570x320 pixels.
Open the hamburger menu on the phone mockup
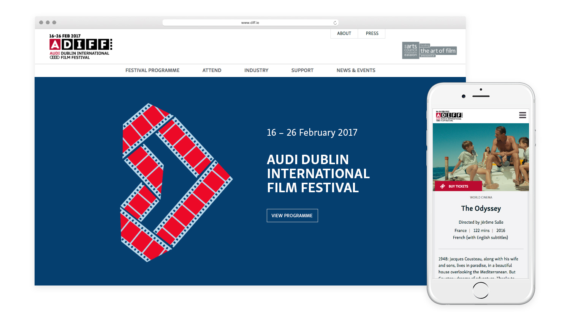coord(522,115)
